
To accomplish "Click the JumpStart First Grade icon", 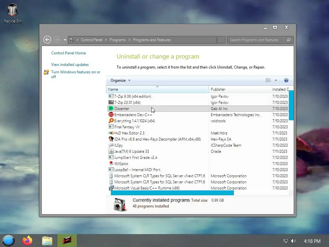I will [111, 157].
